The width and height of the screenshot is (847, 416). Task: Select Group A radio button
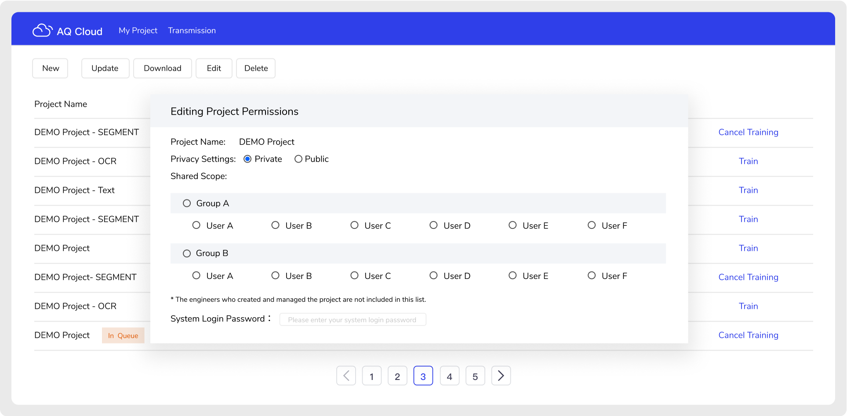click(187, 203)
